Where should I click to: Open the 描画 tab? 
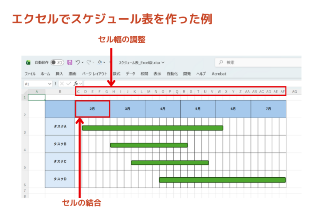coord(72,74)
